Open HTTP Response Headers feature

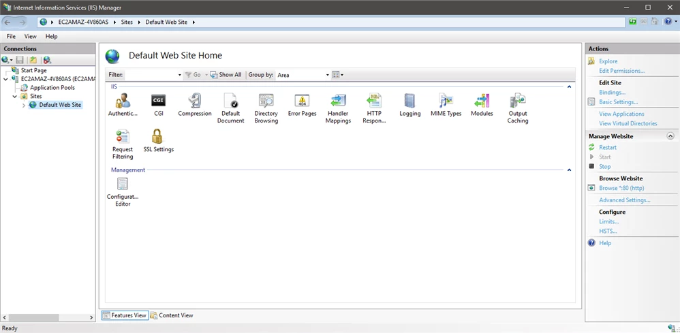[x=373, y=108]
